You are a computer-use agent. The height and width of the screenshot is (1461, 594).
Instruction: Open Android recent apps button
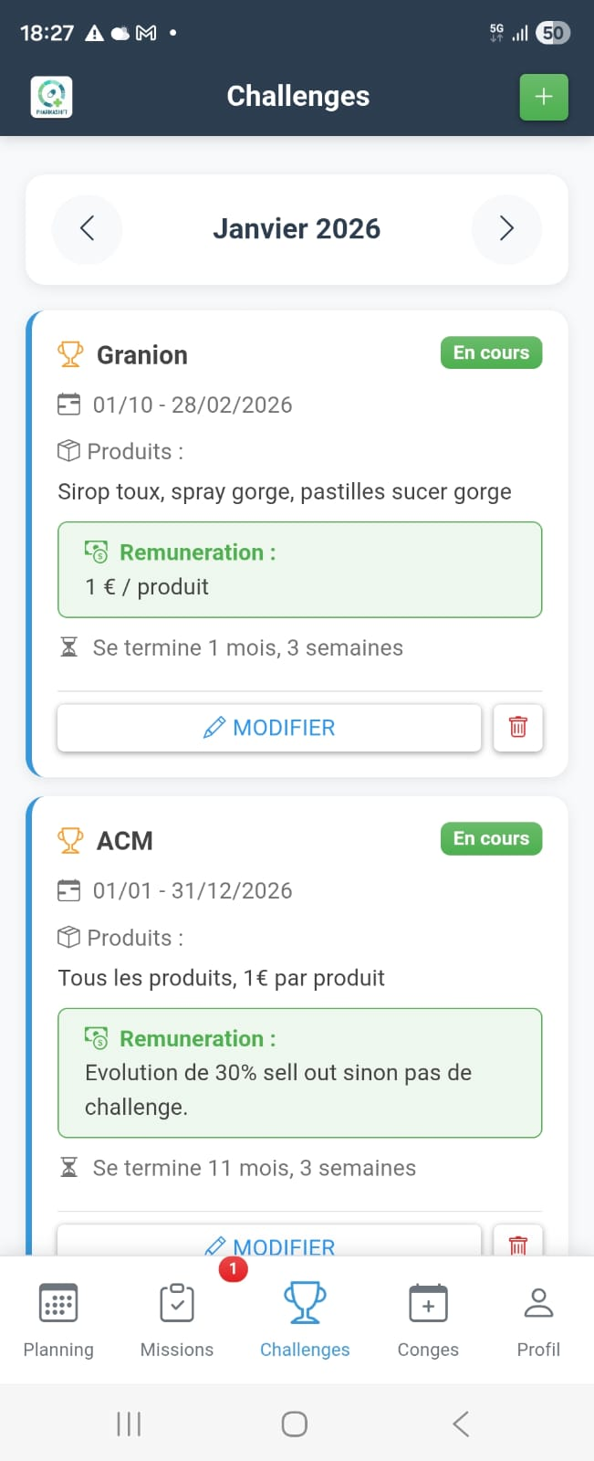(129, 1424)
